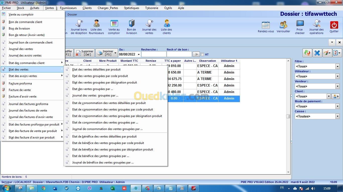Open Liste des clients toolbar icon
Image resolution: width=343 pixels, height=192 pixels.
coord(166,24)
